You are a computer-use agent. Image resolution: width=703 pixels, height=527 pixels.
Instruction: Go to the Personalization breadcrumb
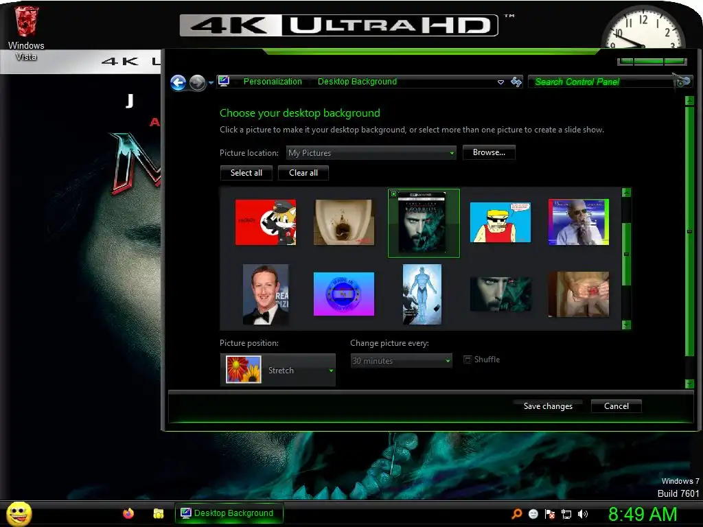(x=272, y=82)
